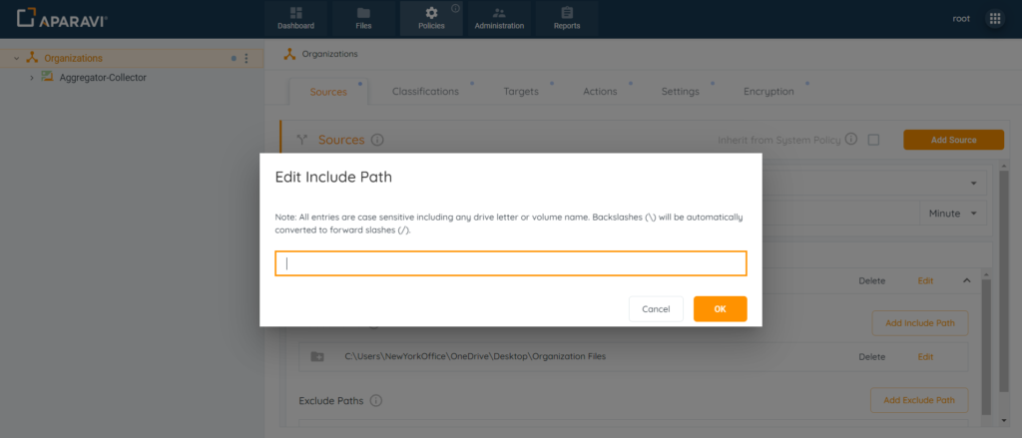The height and width of the screenshot is (438, 1022).
Task: Open Organizations three-dot options menu
Action: (247, 59)
